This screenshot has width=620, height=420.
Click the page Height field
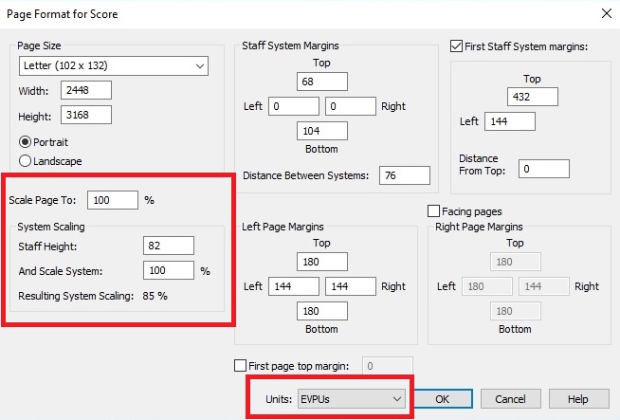coord(86,115)
